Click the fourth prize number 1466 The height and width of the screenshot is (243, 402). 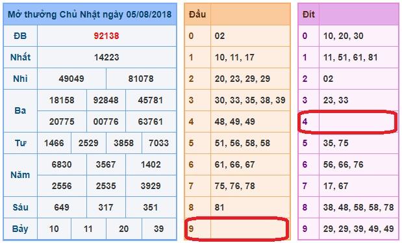click(x=54, y=143)
